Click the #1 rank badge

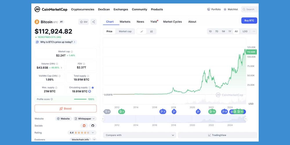61,22
